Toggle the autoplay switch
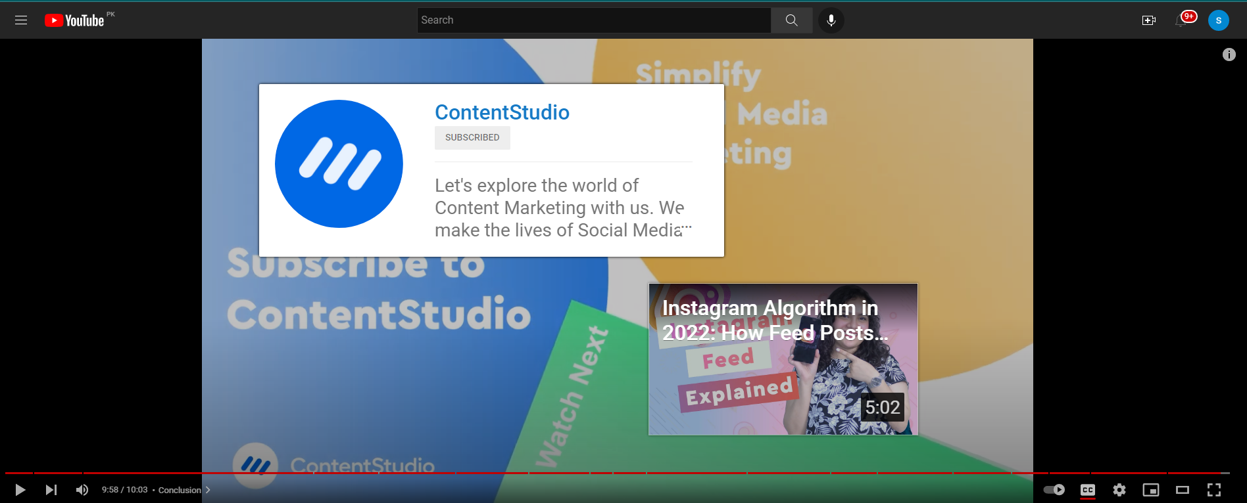The width and height of the screenshot is (1247, 503). 1054,490
